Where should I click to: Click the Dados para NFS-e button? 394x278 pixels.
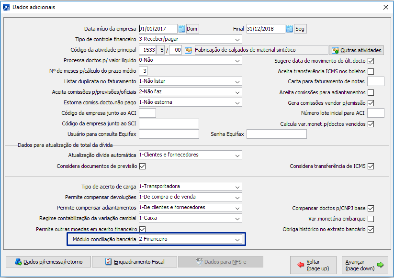point(221,262)
